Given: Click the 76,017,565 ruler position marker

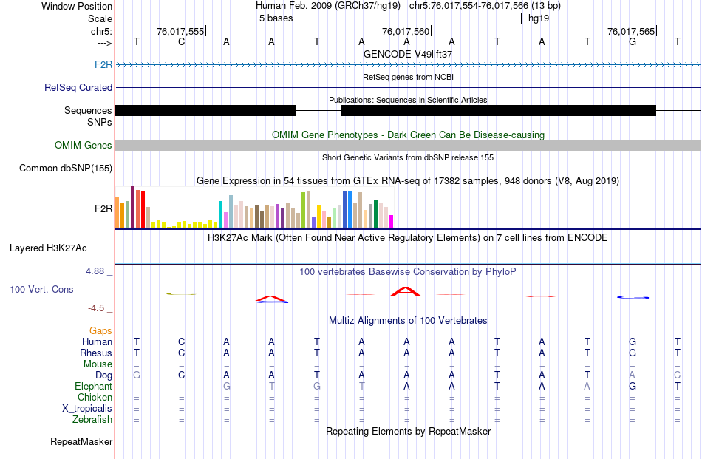Looking at the screenshot, I should click(x=632, y=31).
